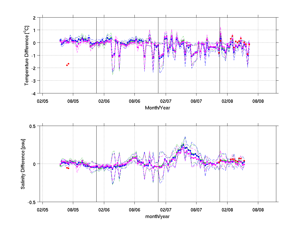Pick "02/07" date tick under salinity plot
The image size is (305, 229).
point(166,210)
